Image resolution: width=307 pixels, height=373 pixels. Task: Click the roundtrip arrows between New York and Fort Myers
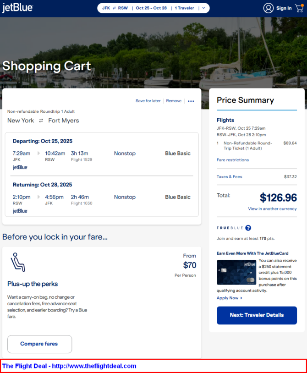pyautogui.click(x=41, y=121)
